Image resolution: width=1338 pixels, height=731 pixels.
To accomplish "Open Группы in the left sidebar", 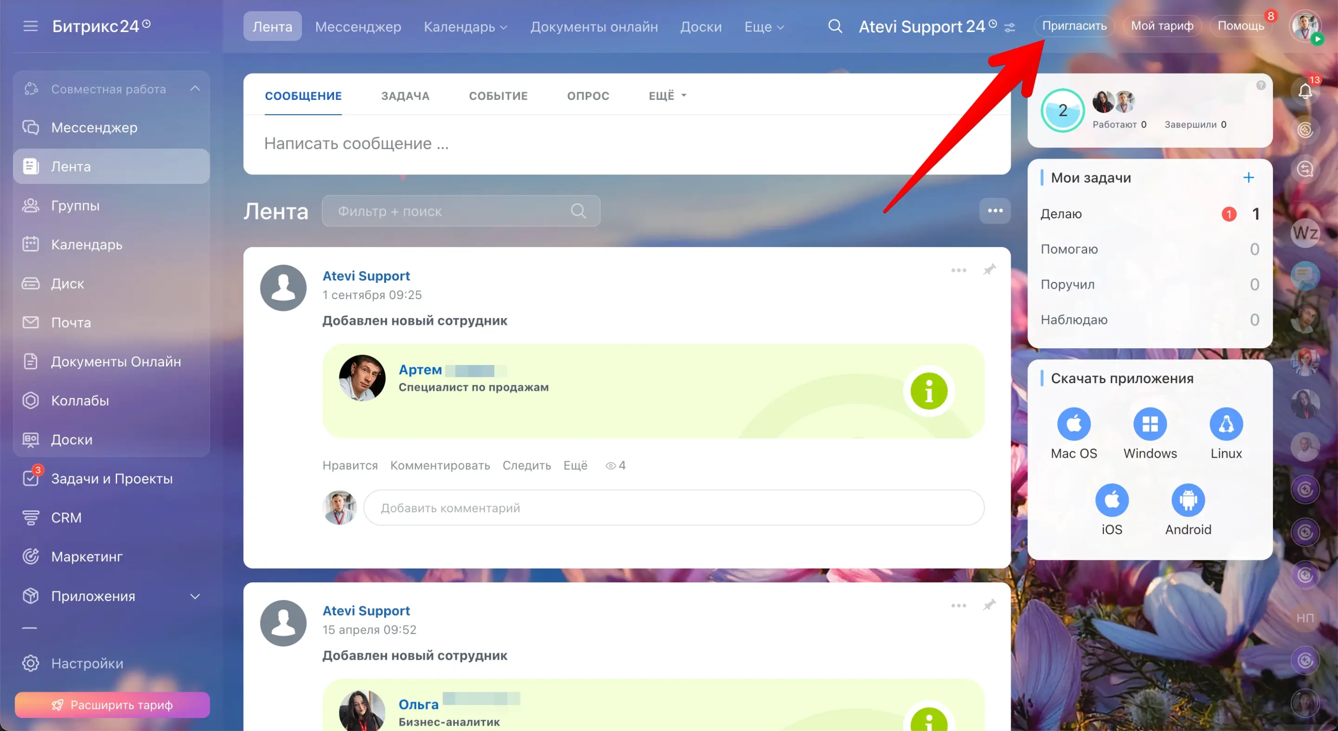I will coord(111,205).
